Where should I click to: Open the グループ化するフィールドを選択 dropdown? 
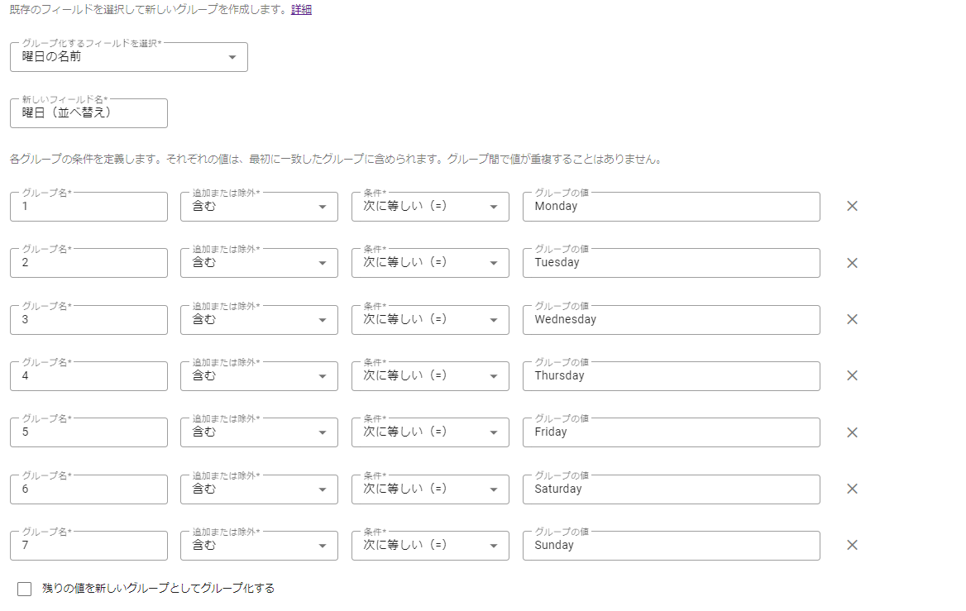(x=128, y=57)
